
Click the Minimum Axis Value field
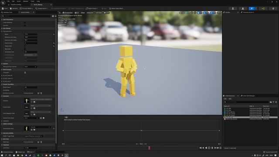coord(31,37)
